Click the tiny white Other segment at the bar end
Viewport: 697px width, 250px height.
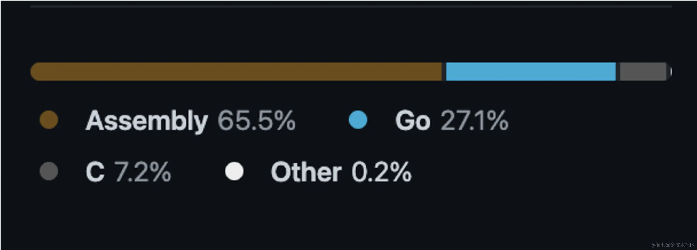pos(671,72)
